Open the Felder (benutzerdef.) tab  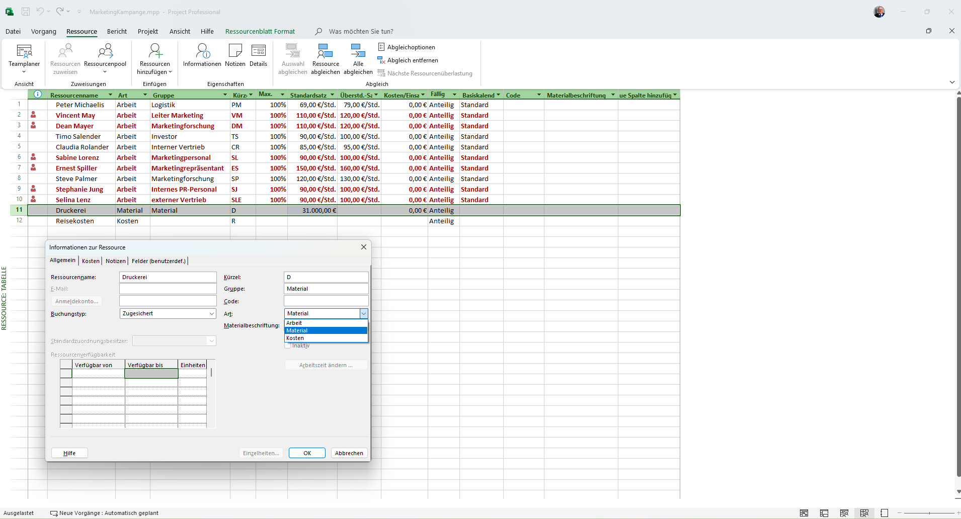159,261
